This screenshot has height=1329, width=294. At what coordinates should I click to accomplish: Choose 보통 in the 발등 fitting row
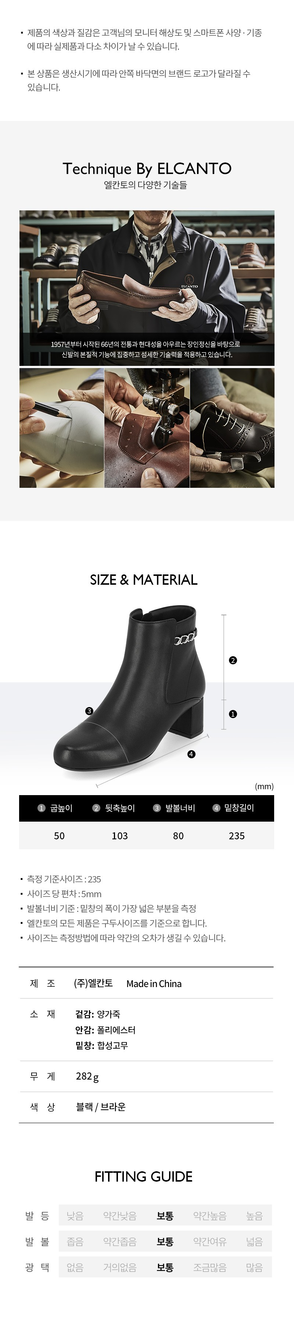165,1216
